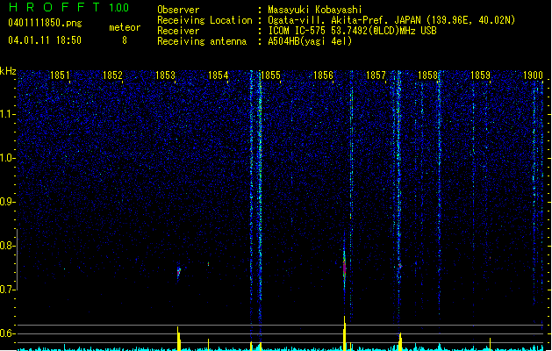This screenshot has height=351, width=552.
Task: Click the yellow signal spike just after 1853
Action: (178, 339)
